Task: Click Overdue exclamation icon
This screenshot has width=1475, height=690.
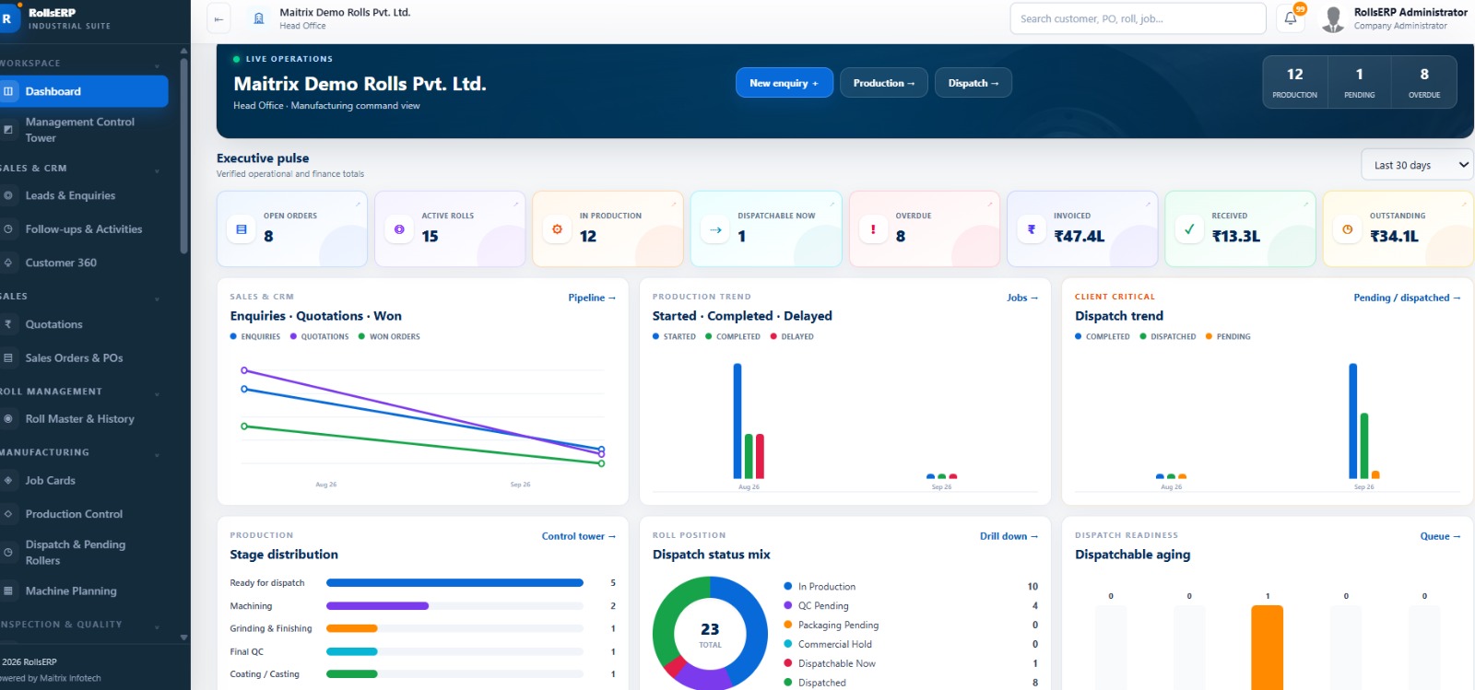Action: tap(873, 229)
